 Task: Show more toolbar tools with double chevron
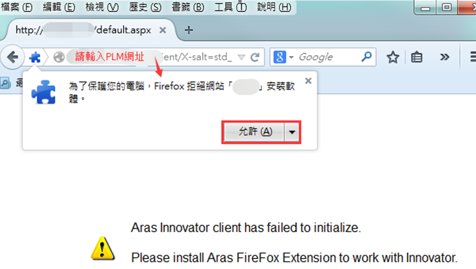444,57
